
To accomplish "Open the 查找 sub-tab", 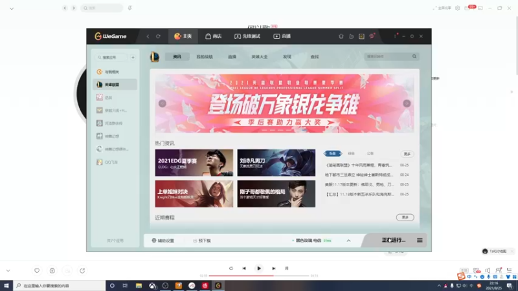I will click(x=315, y=57).
